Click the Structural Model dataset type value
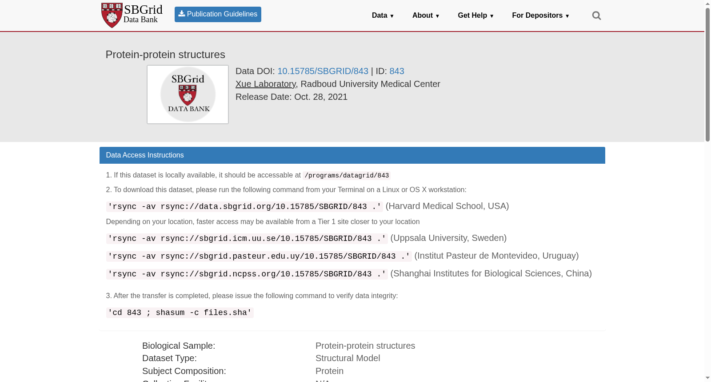This screenshot has height=382, width=711. (348, 358)
